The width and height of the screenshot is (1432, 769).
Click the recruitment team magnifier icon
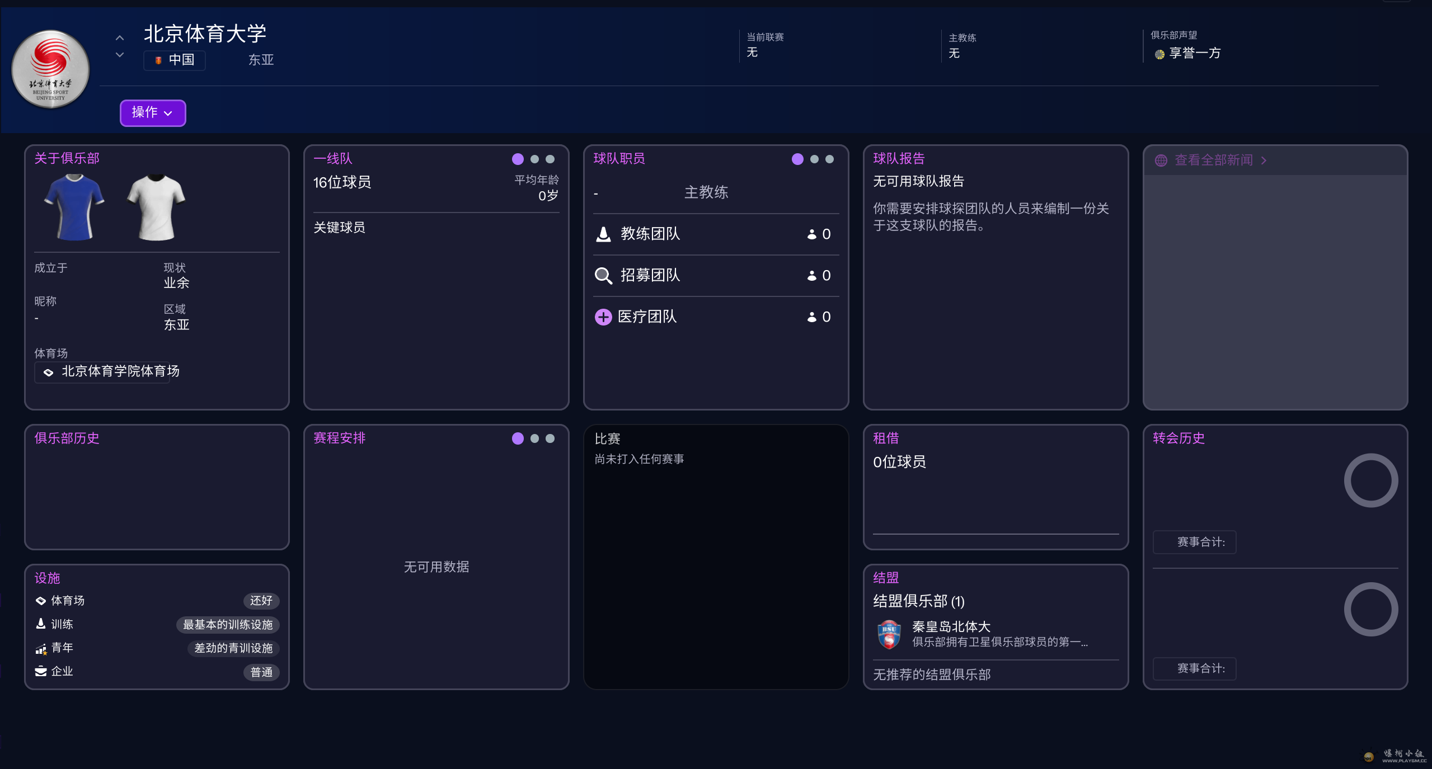(x=603, y=275)
